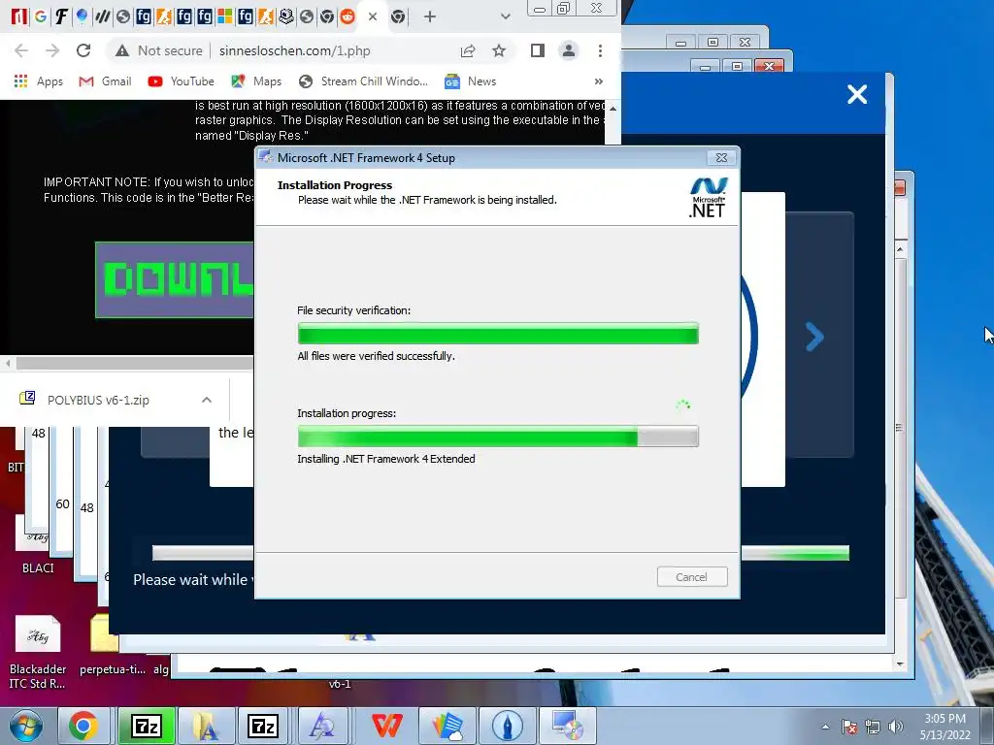
Task: Open the green-highlighted 7-Zip taskbar button
Action: (147, 726)
